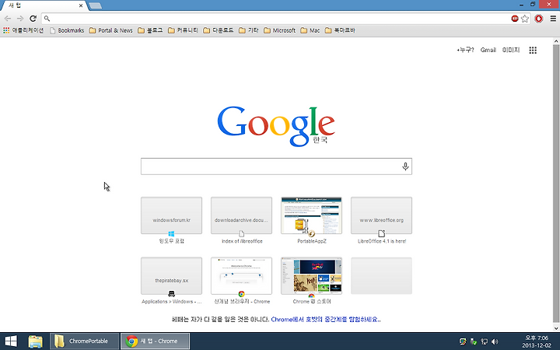The width and height of the screenshot is (560, 350).
Task: Switch to 새 탭 - Chrome taskbar button
Action: pos(155,341)
